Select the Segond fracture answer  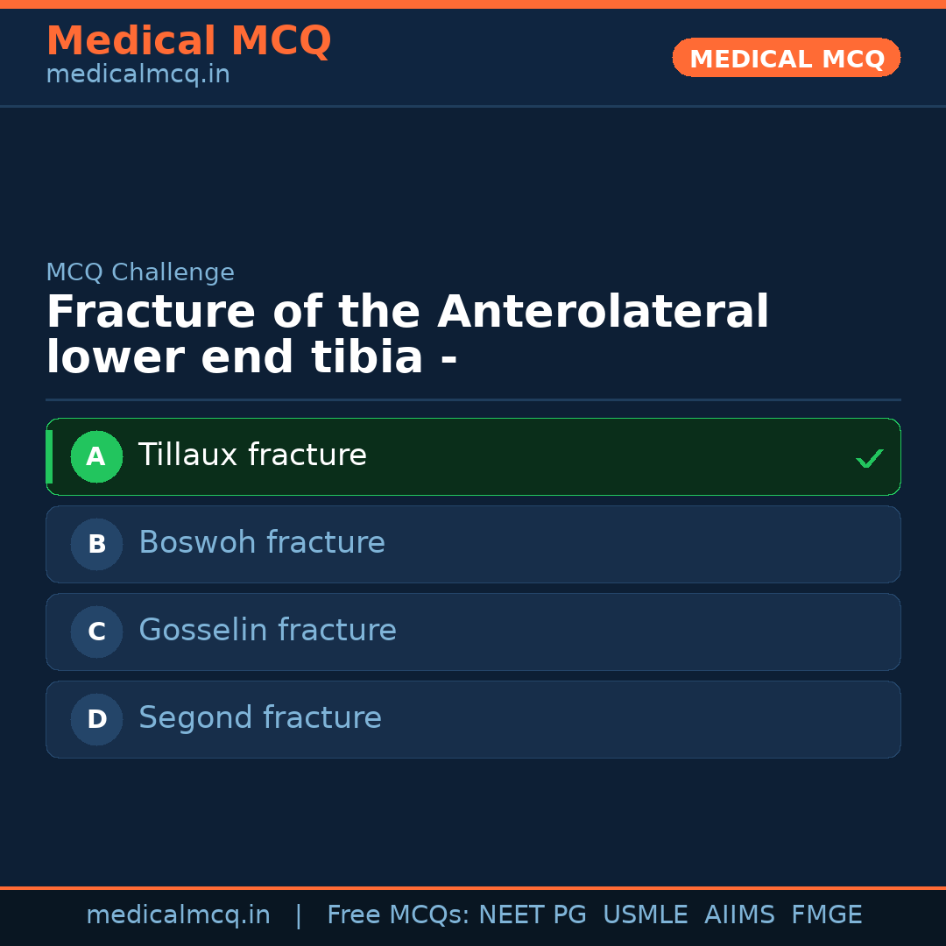(x=260, y=718)
